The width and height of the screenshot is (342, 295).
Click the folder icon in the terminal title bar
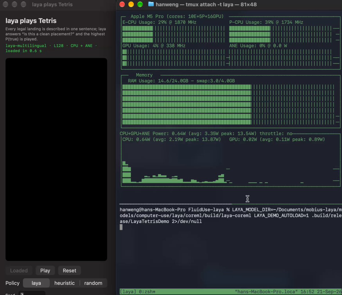[151, 4]
